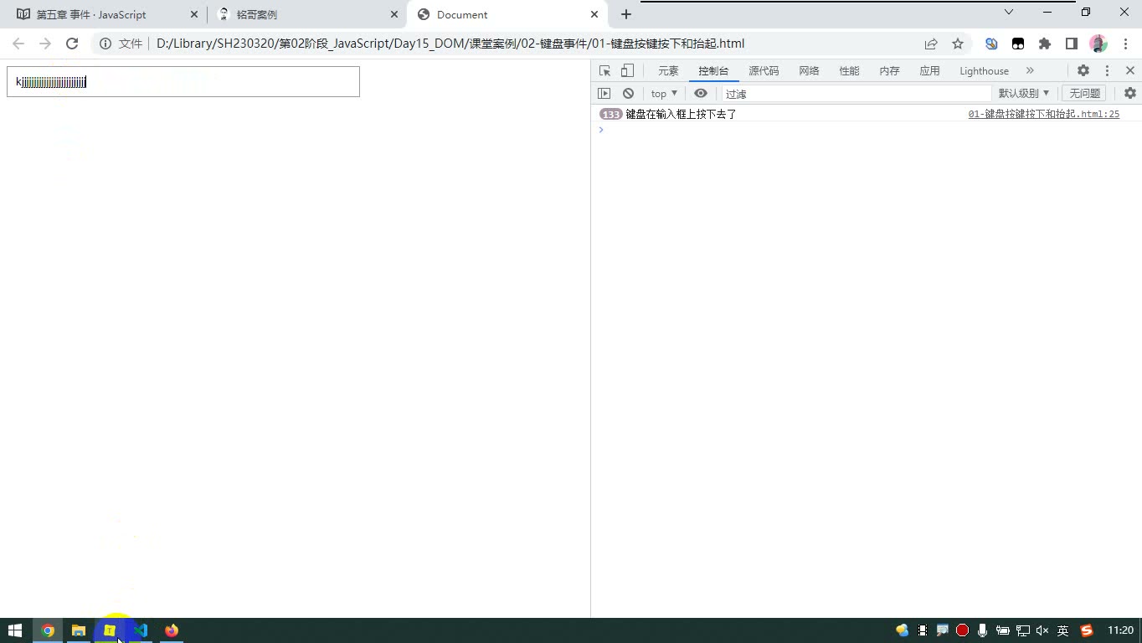
Task: Expand the console prompt arrow
Action: 601,130
